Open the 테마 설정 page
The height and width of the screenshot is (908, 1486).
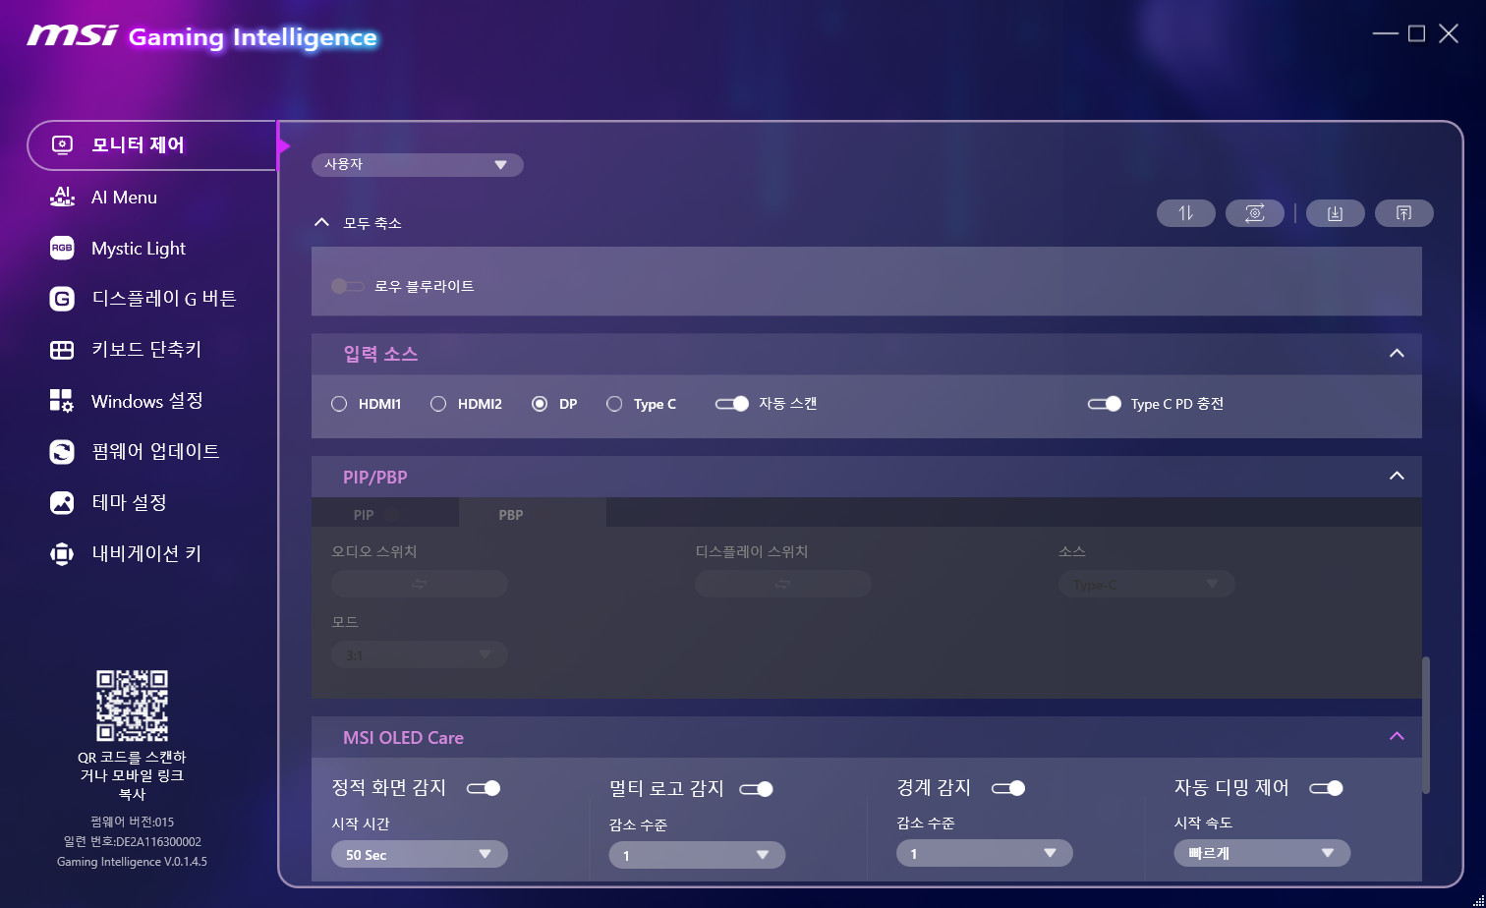click(130, 503)
